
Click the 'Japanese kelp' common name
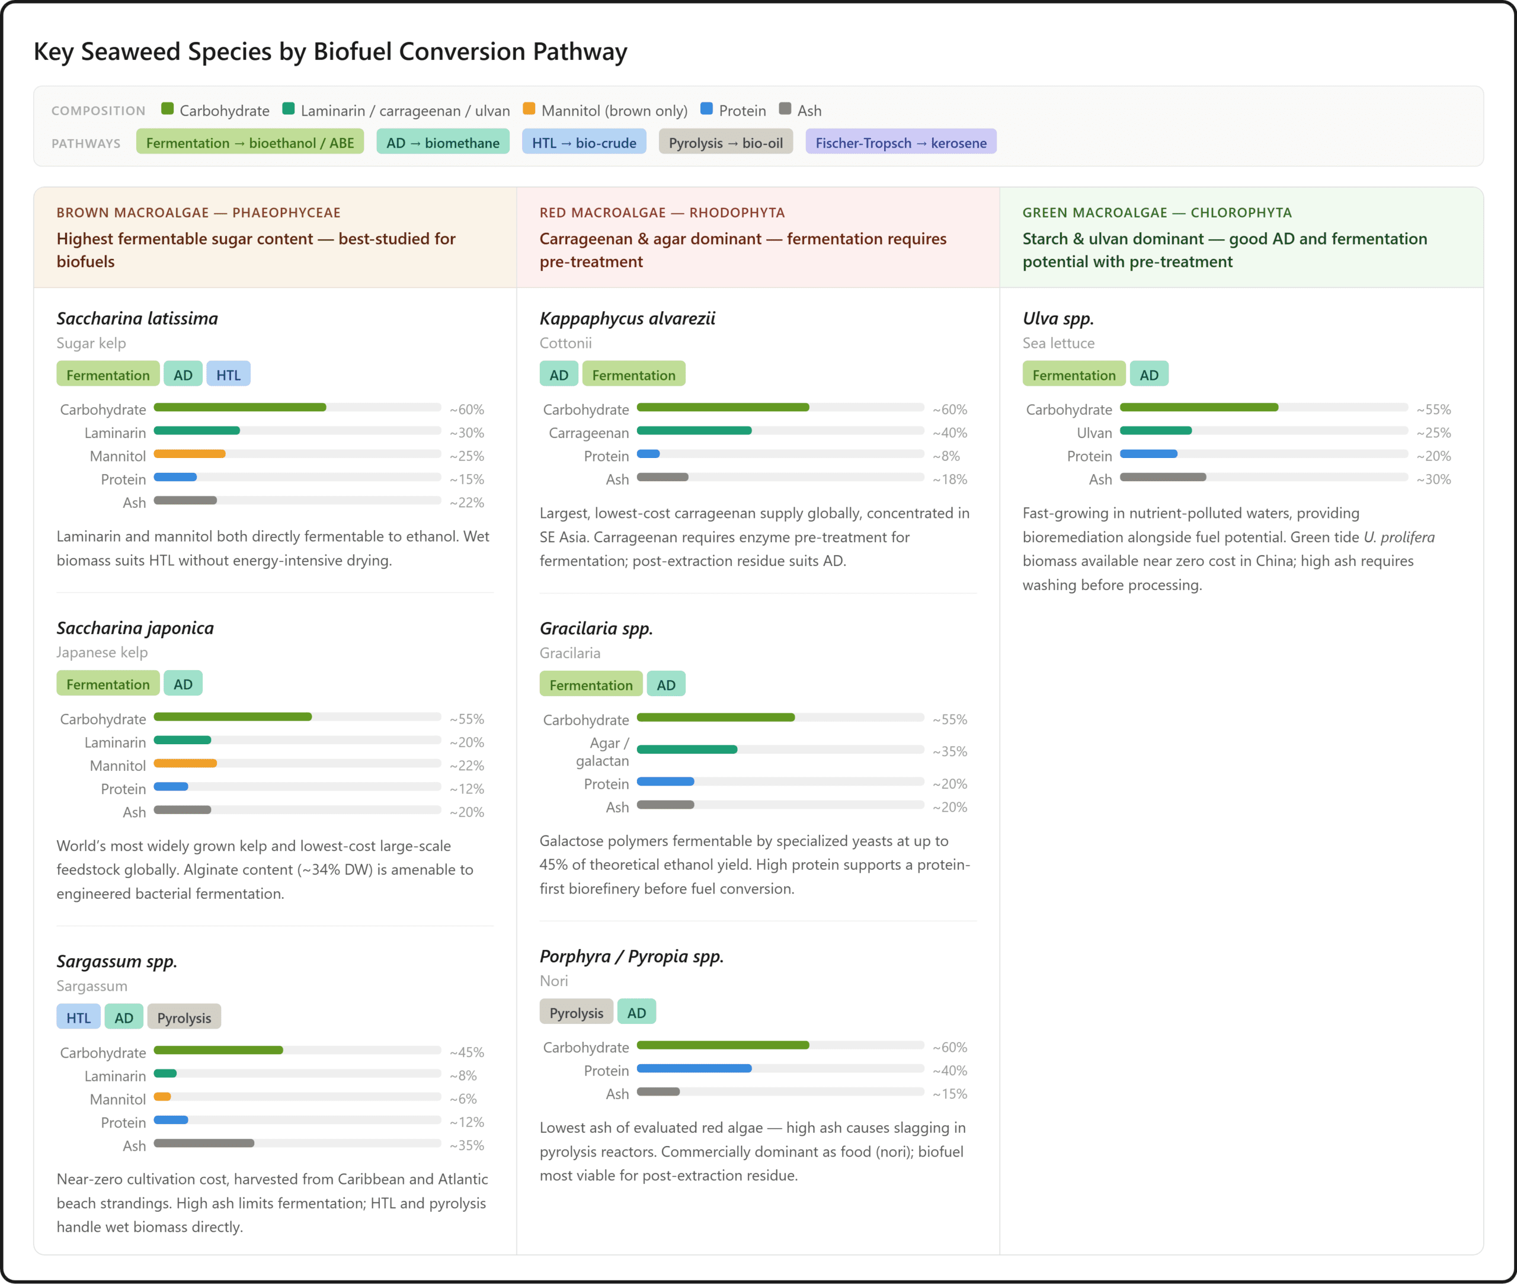[102, 652]
